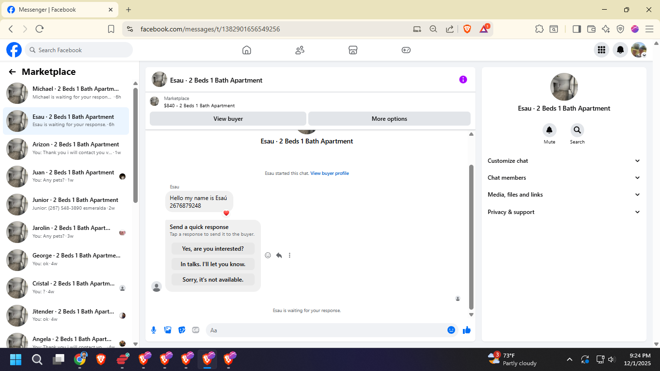Send quick response 'In talks. I'll let you know.'

213,264
